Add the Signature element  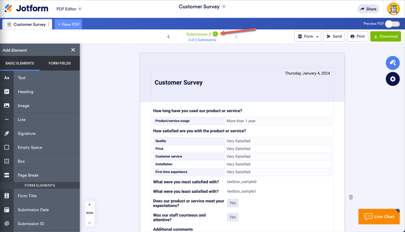(27, 134)
